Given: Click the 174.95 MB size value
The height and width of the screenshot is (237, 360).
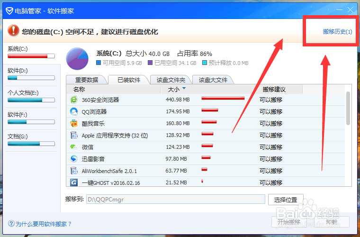Looking at the screenshot, I should click(178, 111).
